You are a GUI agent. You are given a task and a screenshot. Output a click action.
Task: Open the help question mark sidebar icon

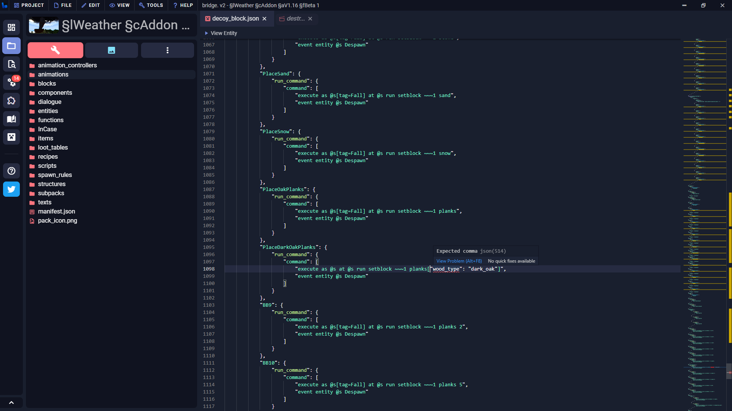click(11, 171)
